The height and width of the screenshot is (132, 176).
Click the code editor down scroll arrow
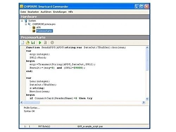tap(147, 99)
